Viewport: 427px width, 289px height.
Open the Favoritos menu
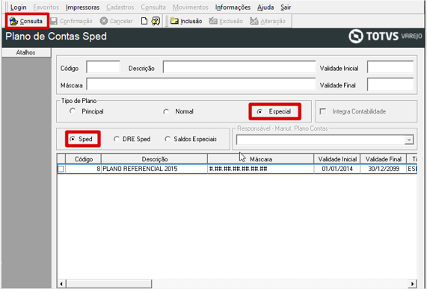pyautogui.click(x=46, y=7)
